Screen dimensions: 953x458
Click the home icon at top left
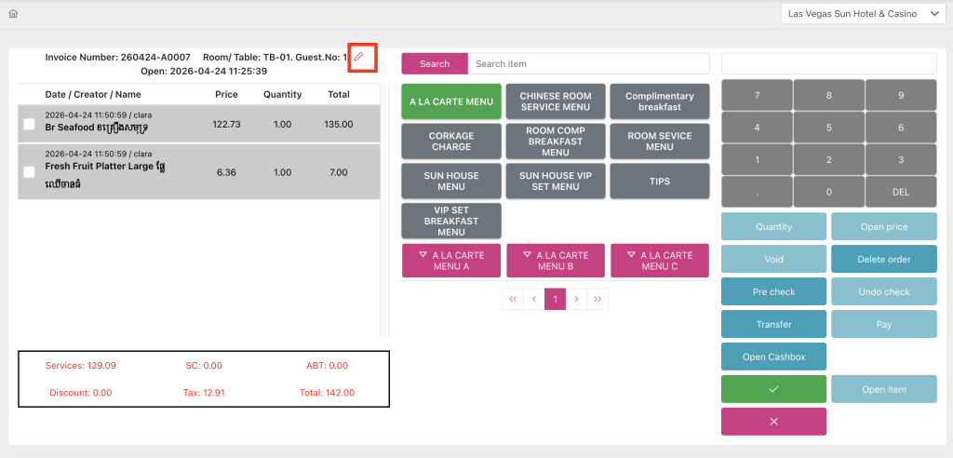pyautogui.click(x=13, y=14)
